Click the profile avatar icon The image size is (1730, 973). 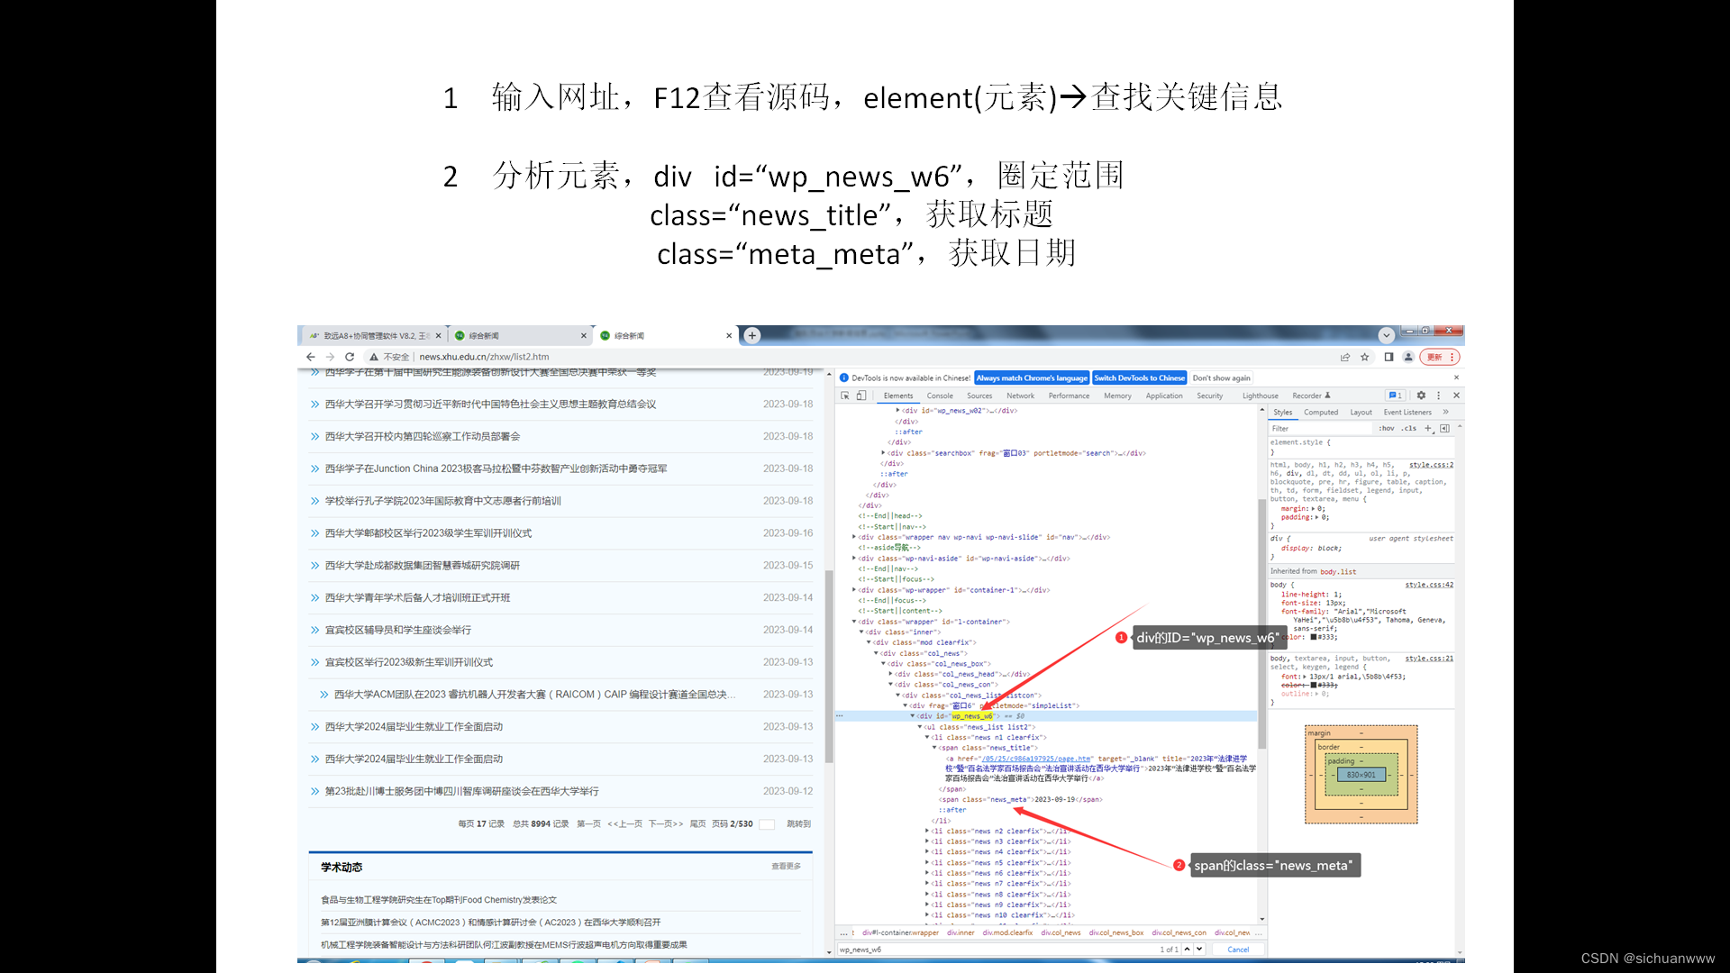click(1408, 357)
